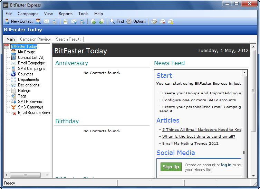The width and height of the screenshot is (260, 189).
Task: Open the Email Marketing Trends 2012 link
Action: pyautogui.click(x=190, y=144)
